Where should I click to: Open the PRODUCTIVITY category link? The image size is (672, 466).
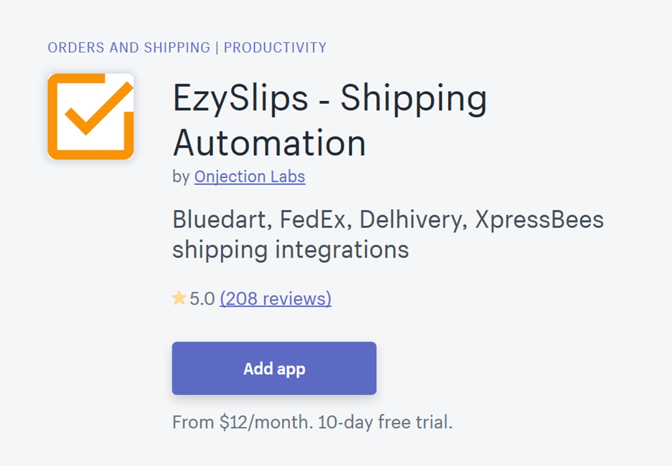click(275, 48)
